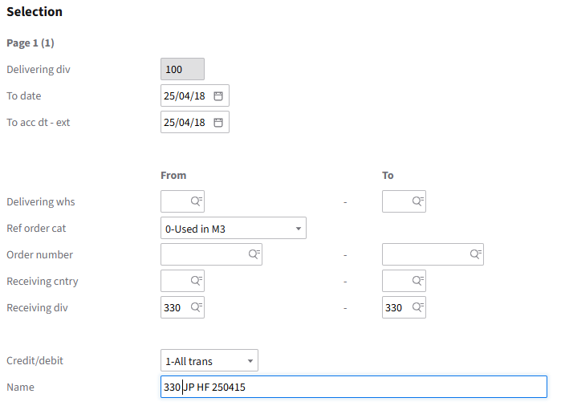This screenshot has width=561, height=414.
Task: Click Receiving div To value 330
Action: pyautogui.click(x=394, y=307)
